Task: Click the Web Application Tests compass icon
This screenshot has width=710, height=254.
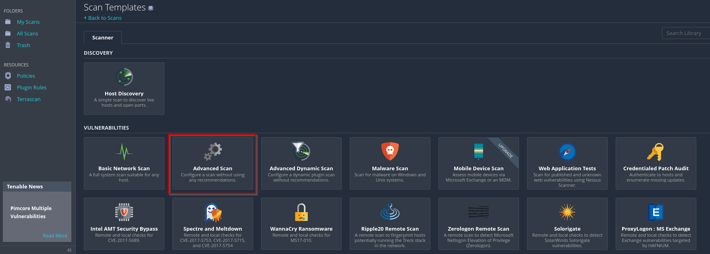Action: click(567, 152)
